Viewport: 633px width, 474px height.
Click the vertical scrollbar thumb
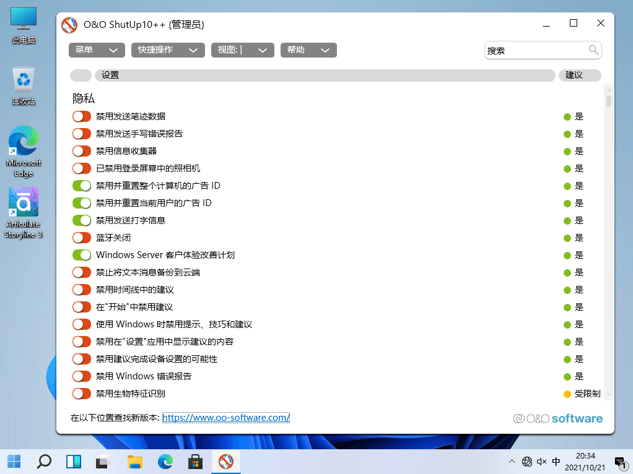point(609,100)
